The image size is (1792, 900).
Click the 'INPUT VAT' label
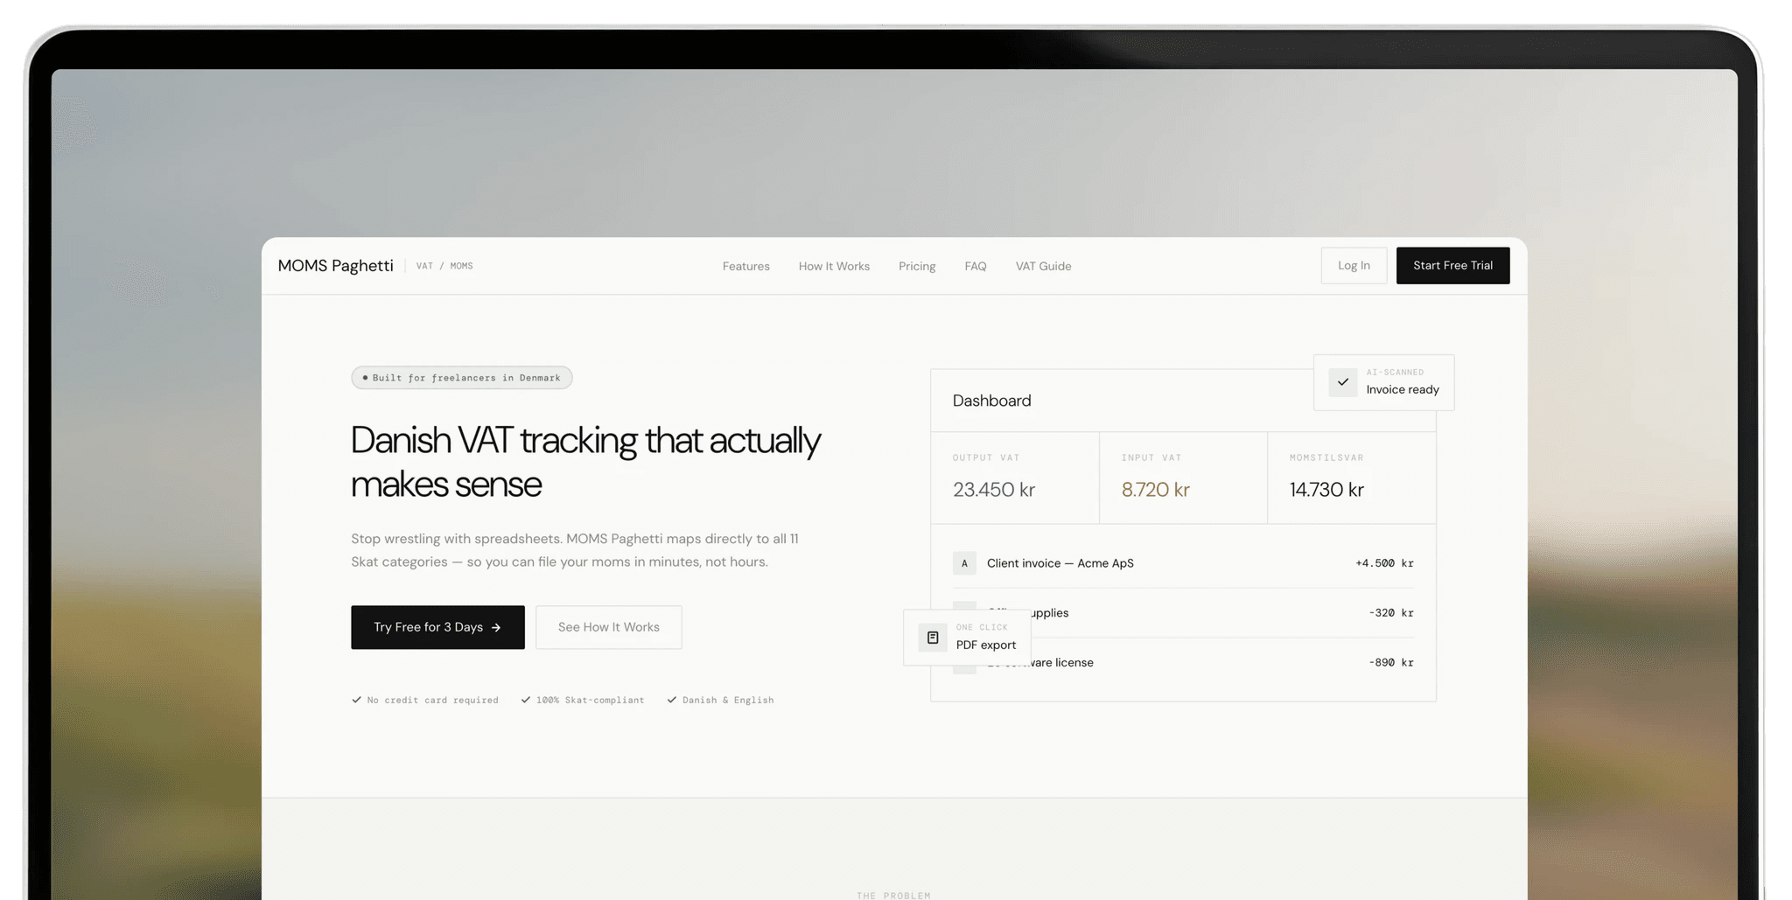click(1151, 457)
